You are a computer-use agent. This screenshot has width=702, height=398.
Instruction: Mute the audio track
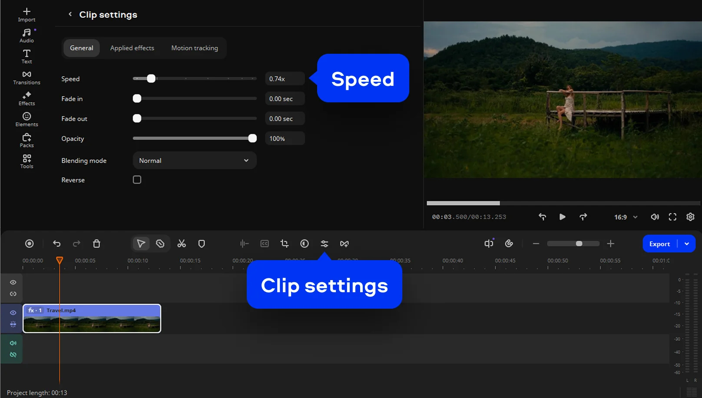(13, 343)
